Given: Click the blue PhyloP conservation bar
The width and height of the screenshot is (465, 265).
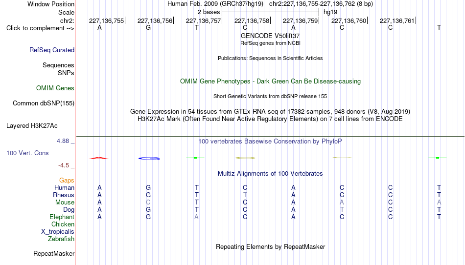Looking at the screenshot, I should [x=149, y=159].
